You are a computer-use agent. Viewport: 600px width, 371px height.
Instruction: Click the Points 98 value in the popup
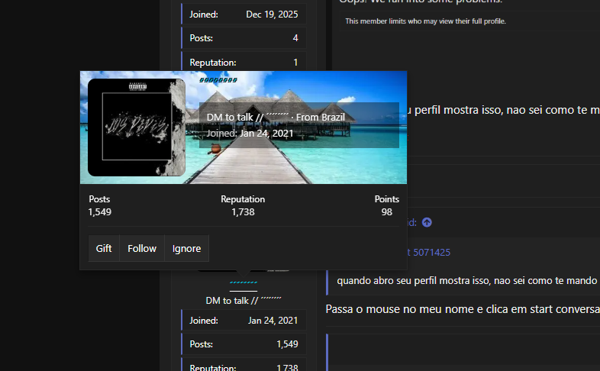386,212
